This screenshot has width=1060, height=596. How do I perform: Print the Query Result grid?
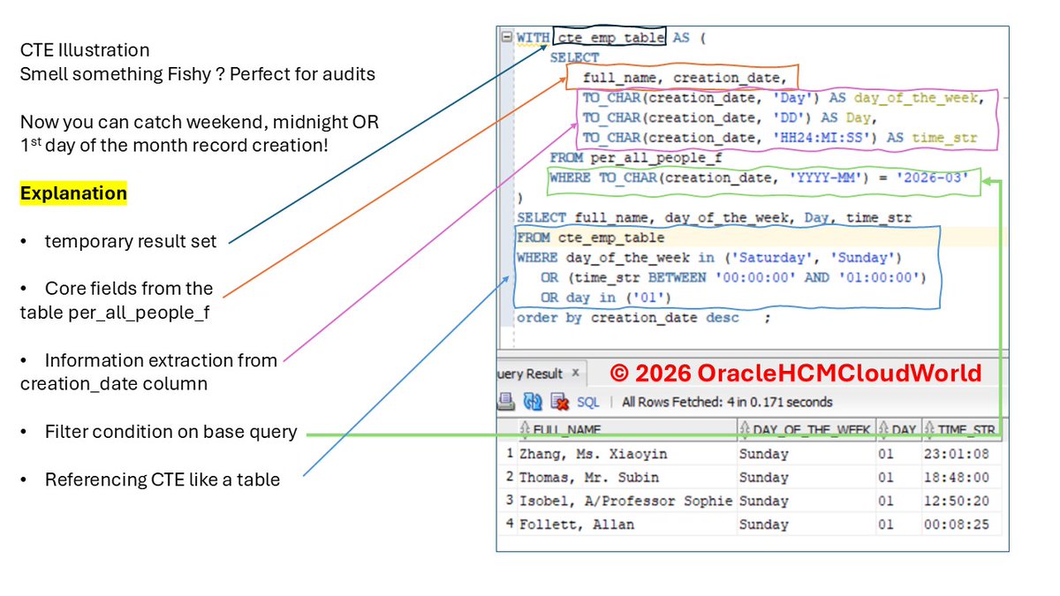pos(507,403)
